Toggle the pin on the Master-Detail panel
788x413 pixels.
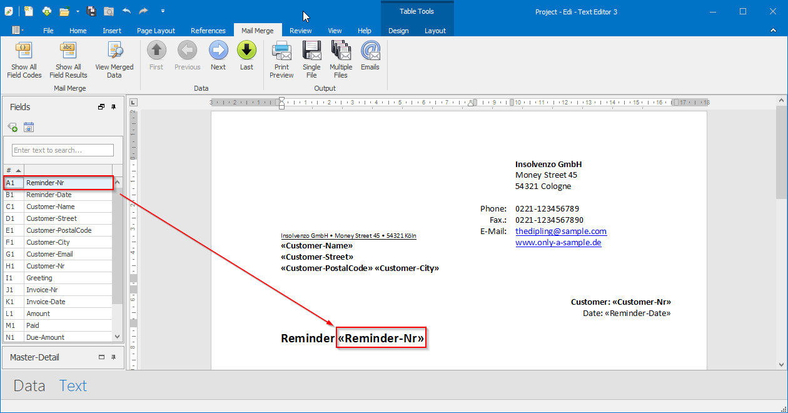[114, 357]
